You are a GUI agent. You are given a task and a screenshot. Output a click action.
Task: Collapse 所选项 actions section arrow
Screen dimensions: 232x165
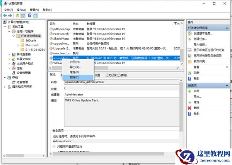[227, 85]
